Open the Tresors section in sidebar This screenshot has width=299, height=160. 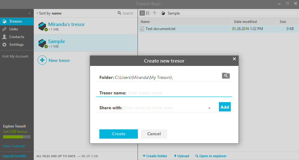coord(17,21)
